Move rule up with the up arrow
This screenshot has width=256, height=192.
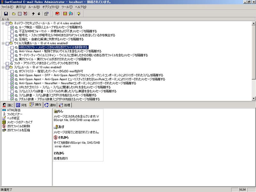tap(33, 14)
